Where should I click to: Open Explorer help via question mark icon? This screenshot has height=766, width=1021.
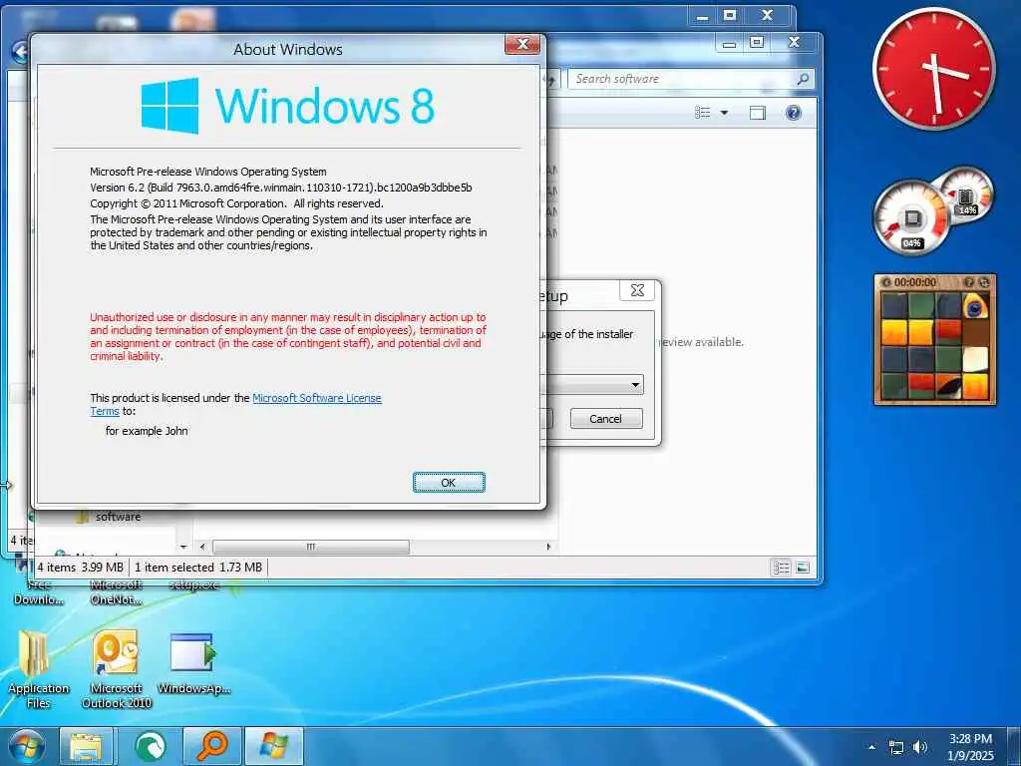point(793,113)
